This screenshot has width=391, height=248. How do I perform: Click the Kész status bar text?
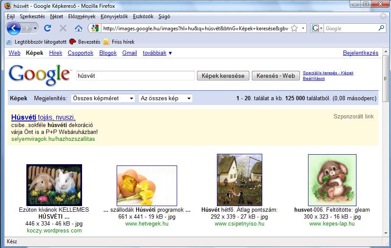12,241
